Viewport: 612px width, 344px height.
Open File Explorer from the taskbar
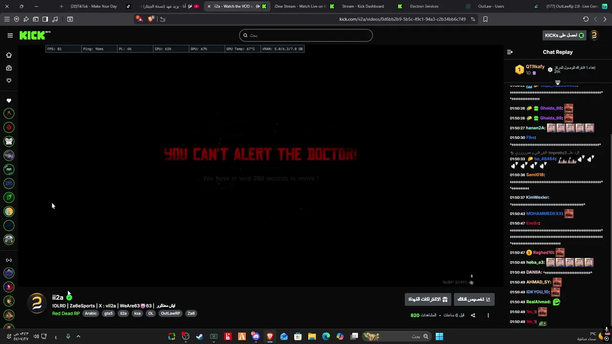(312, 336)
